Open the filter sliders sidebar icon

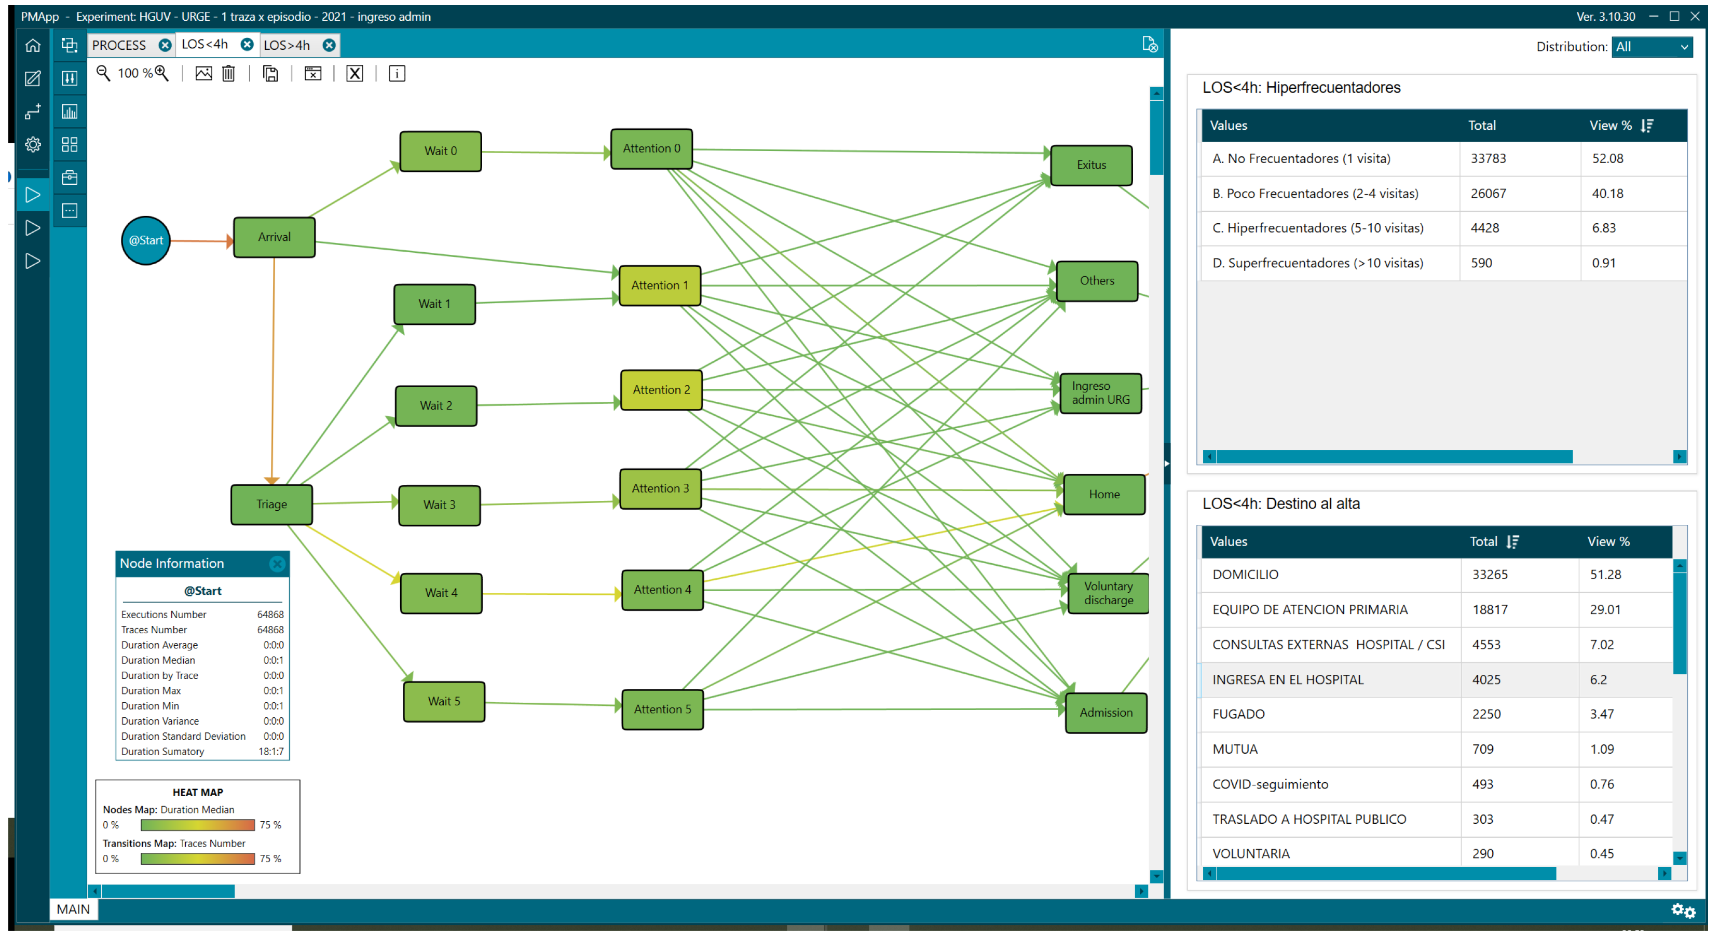70,78
